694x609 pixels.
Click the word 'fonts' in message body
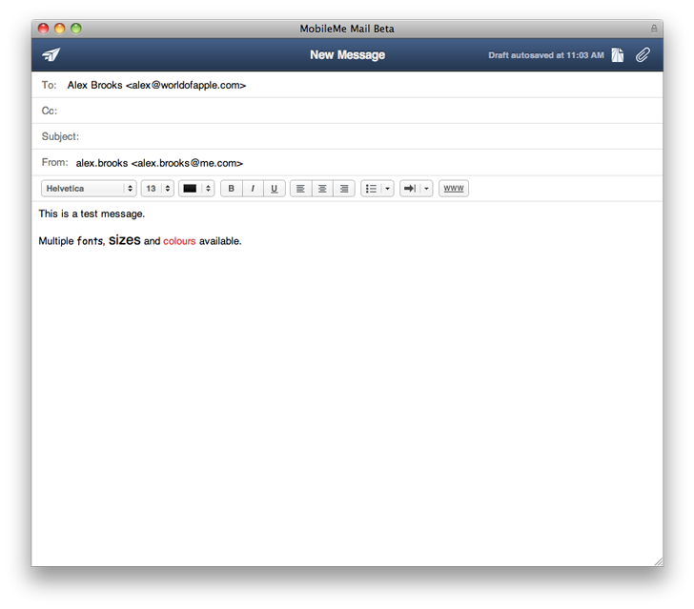90,241
